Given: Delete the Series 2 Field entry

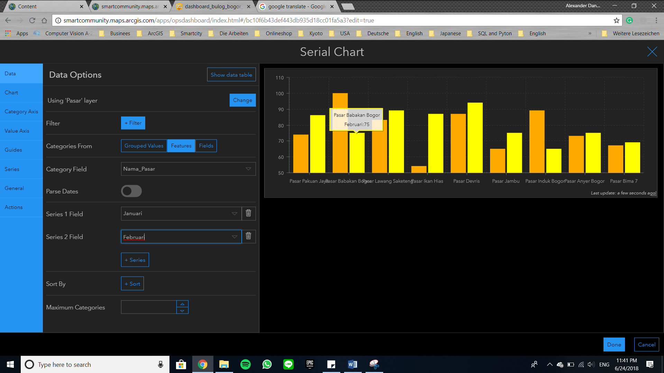Looking at the screenshot, I should pyautogui.click(x=248, y=237).
